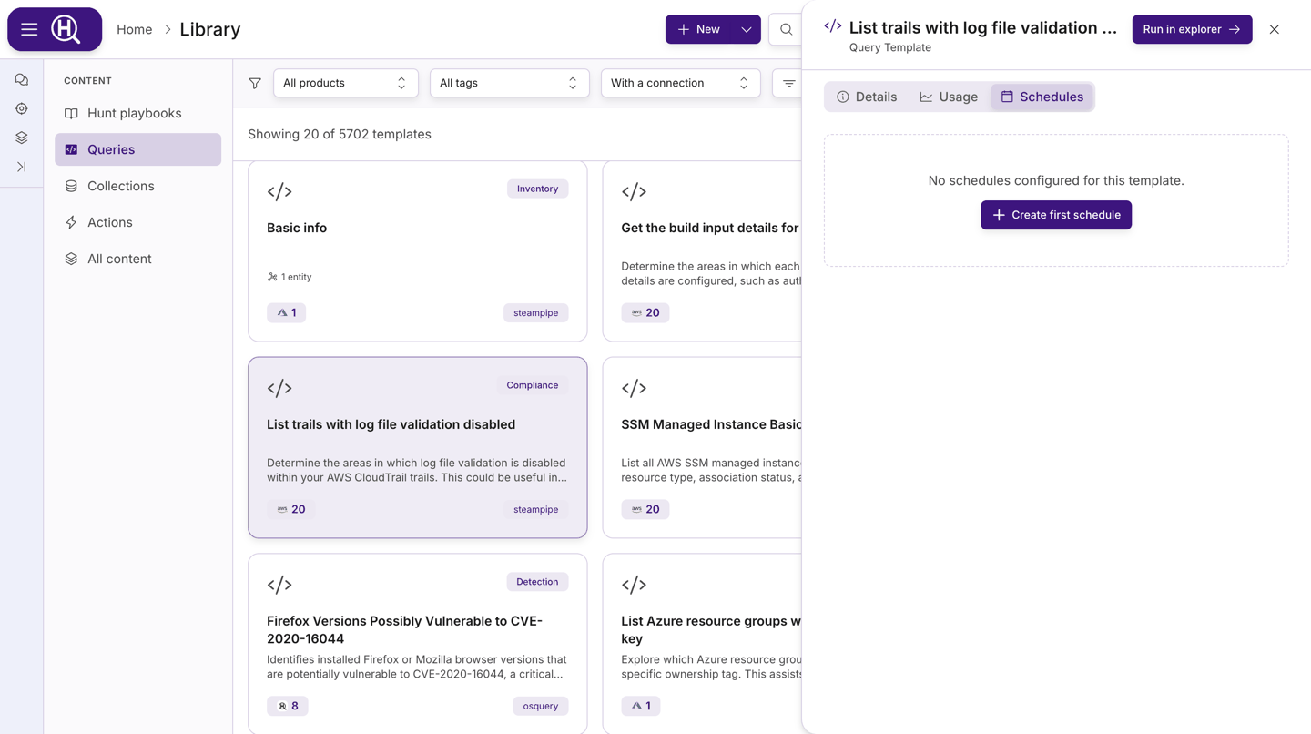Click the filter funnel icon
1311x734 pixels.
pyautogui.click(x=255, y=83)
